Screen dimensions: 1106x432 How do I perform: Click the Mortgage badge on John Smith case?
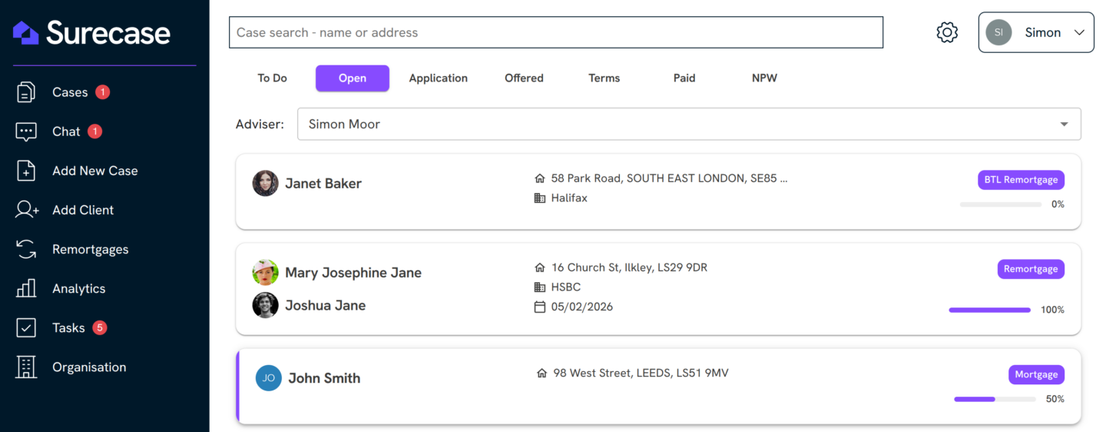(x=1035, y=374)
